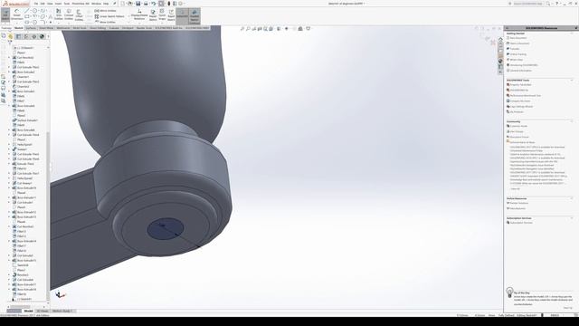Expand the Boss-Extrude3 feature node
The image size is (579, 326).
coord(9,91)
